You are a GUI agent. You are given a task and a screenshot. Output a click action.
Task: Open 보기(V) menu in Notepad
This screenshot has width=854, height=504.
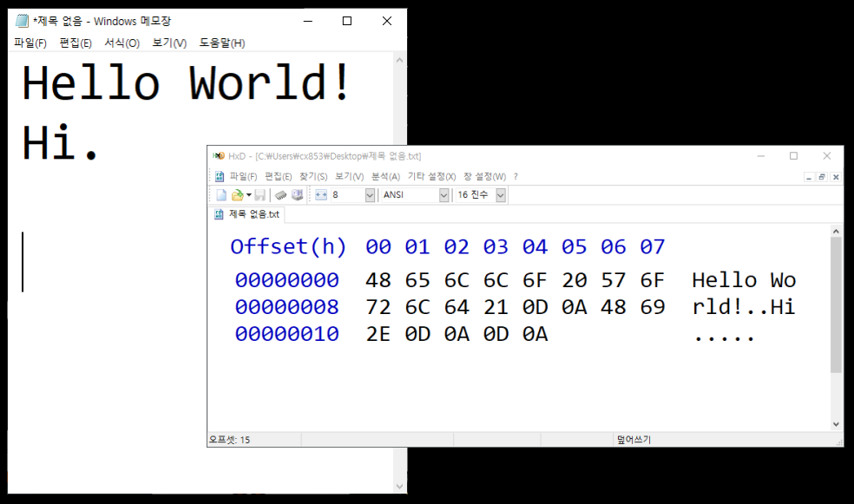[169, 43]
